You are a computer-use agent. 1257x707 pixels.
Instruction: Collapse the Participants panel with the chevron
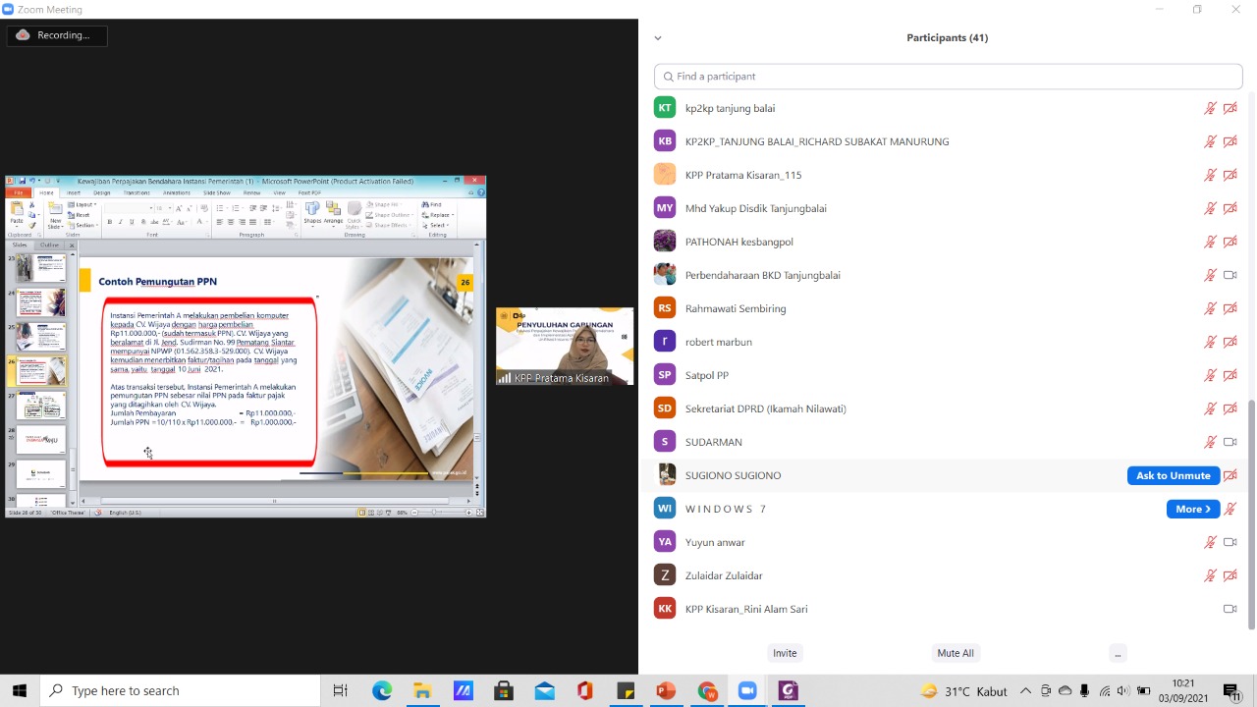click(x=658, y=38)
